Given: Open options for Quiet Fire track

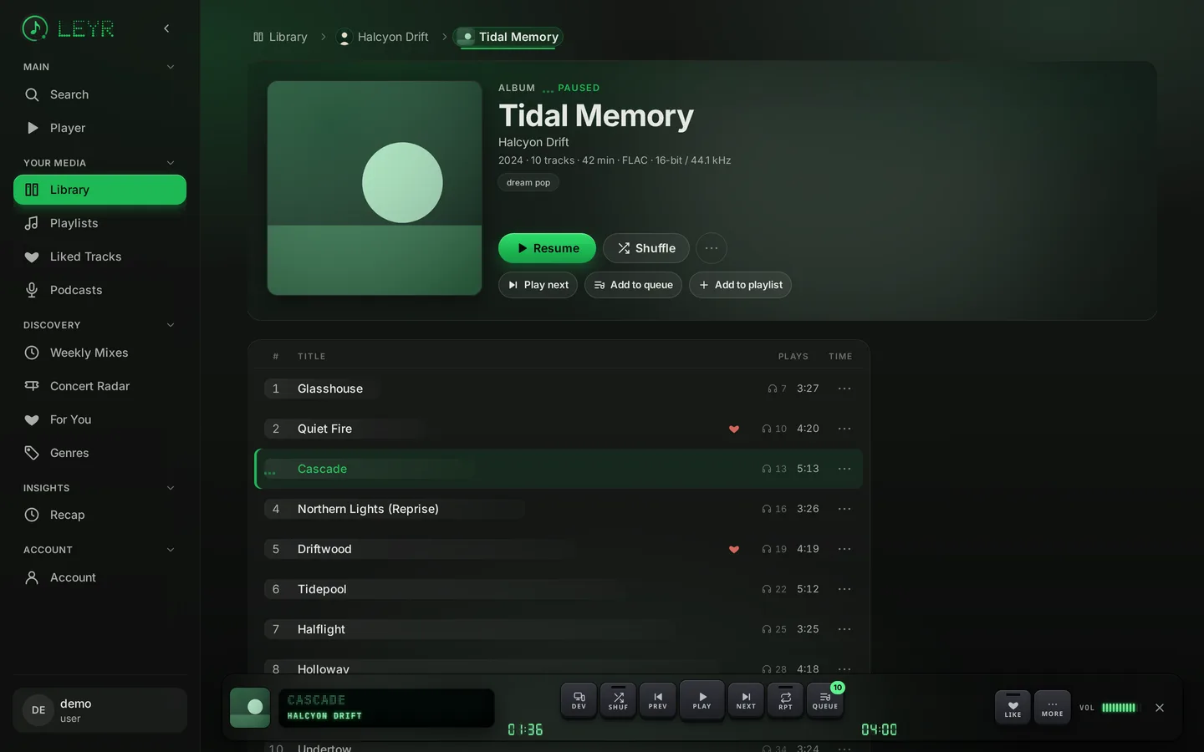Looking at the screenshot, I should tap(844, 429).
